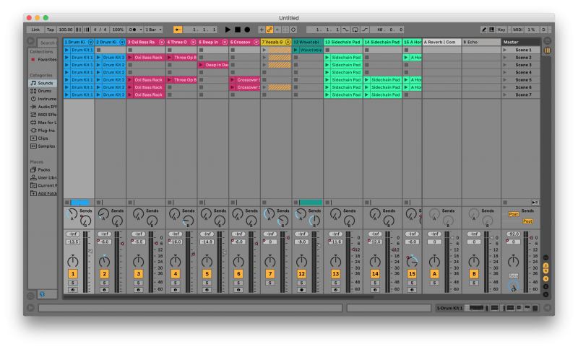
Task: Open the 1 Bar quantization menu
Action: tap(153, 30)
